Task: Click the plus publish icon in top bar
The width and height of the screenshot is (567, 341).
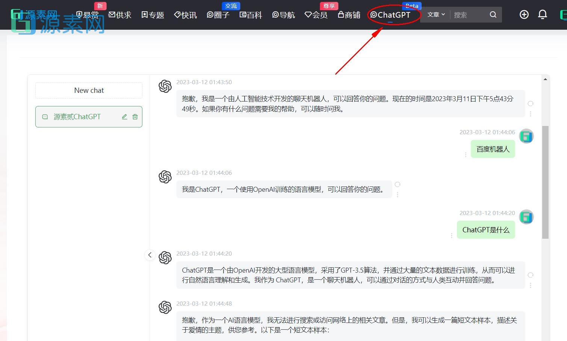Action: (x=524, y=14)
